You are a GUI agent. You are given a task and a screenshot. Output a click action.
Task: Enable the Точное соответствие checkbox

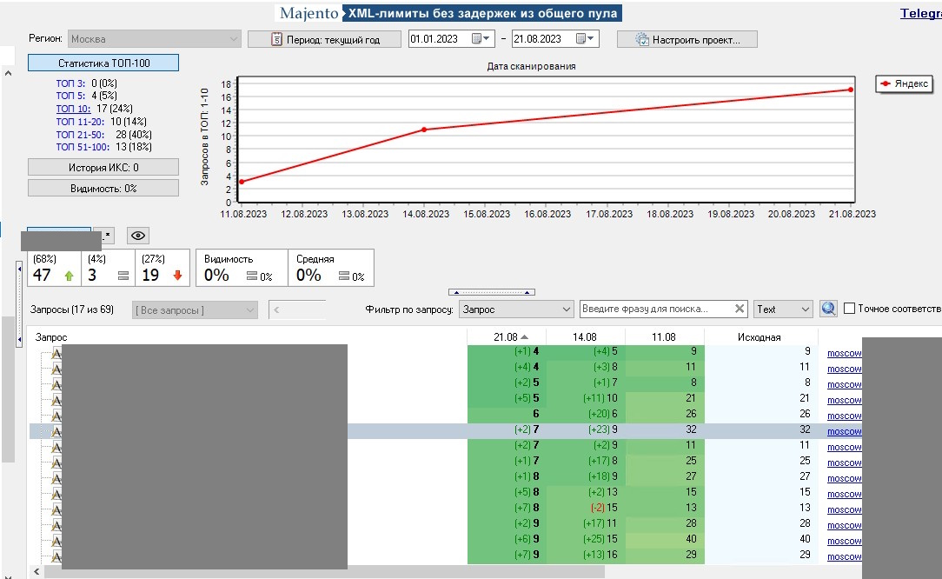850,309
